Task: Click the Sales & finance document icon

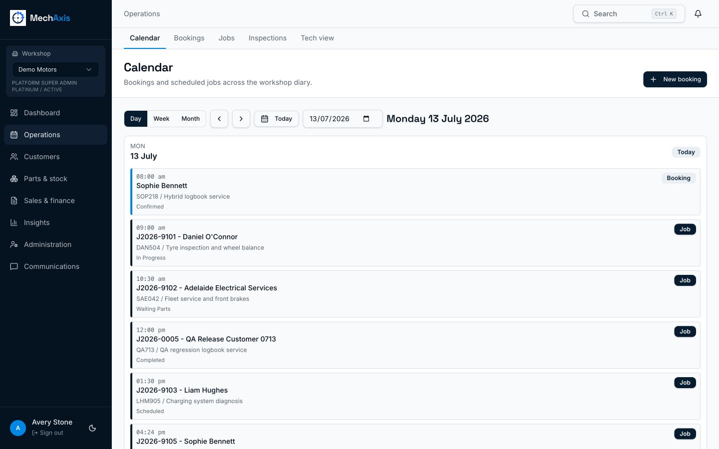Action: click(14, 201)
